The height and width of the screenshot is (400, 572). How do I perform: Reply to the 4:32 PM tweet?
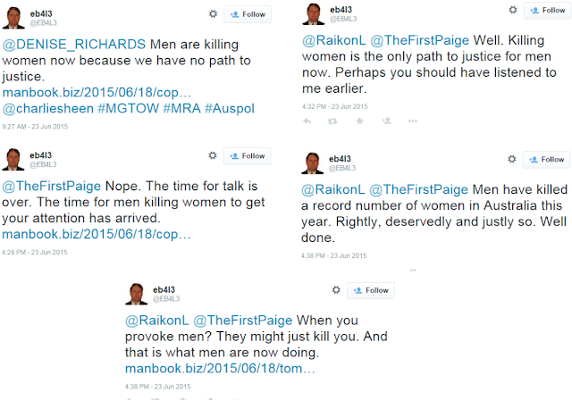307,121
